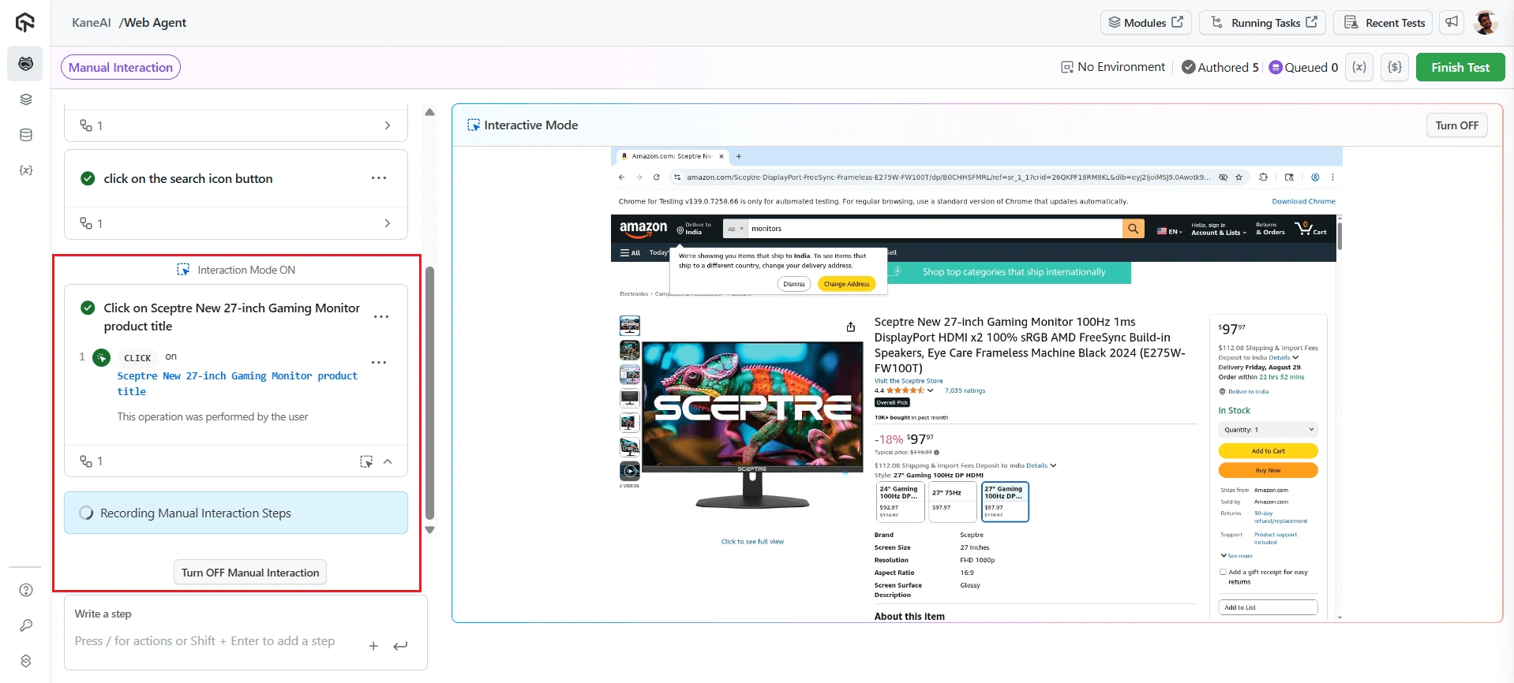This screenshot has width=1514, height=683.
Task: Click the key icon in left sidebar
Action: [26, 625]
